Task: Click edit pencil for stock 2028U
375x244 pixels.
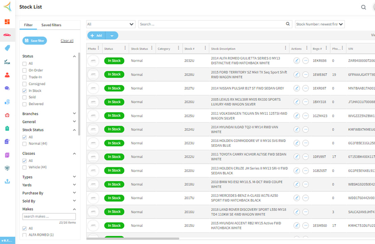Action: point(297,75)
